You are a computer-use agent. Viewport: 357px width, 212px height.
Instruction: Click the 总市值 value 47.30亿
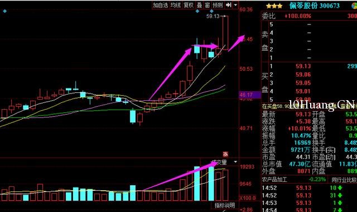300,164
